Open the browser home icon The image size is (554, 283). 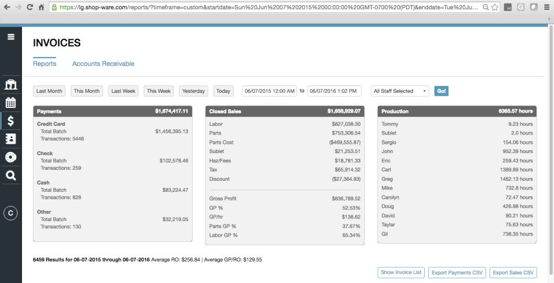(42, 7)
